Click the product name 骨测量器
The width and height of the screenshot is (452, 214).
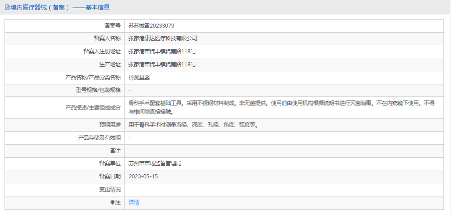click(x=139, y=77)
